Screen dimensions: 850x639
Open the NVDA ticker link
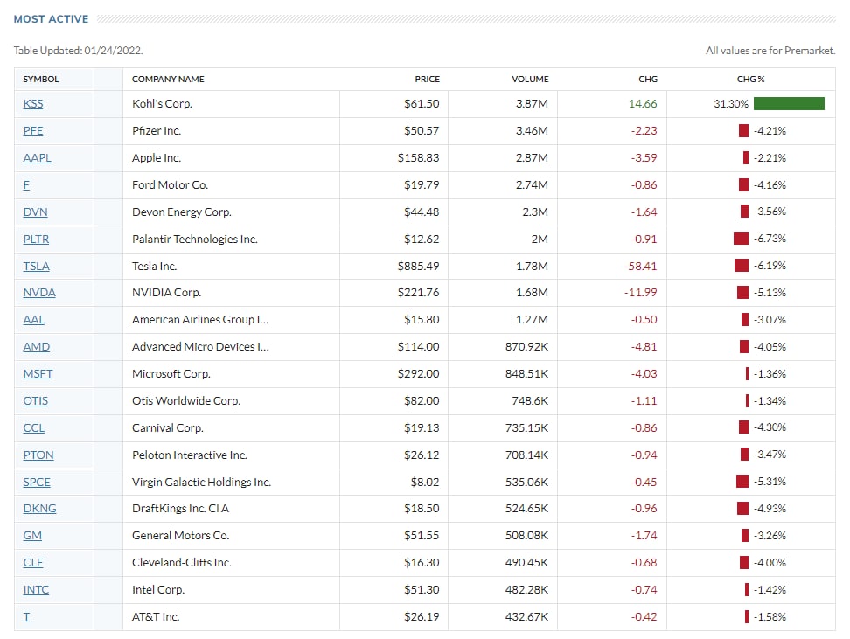[x=39, y=293]
